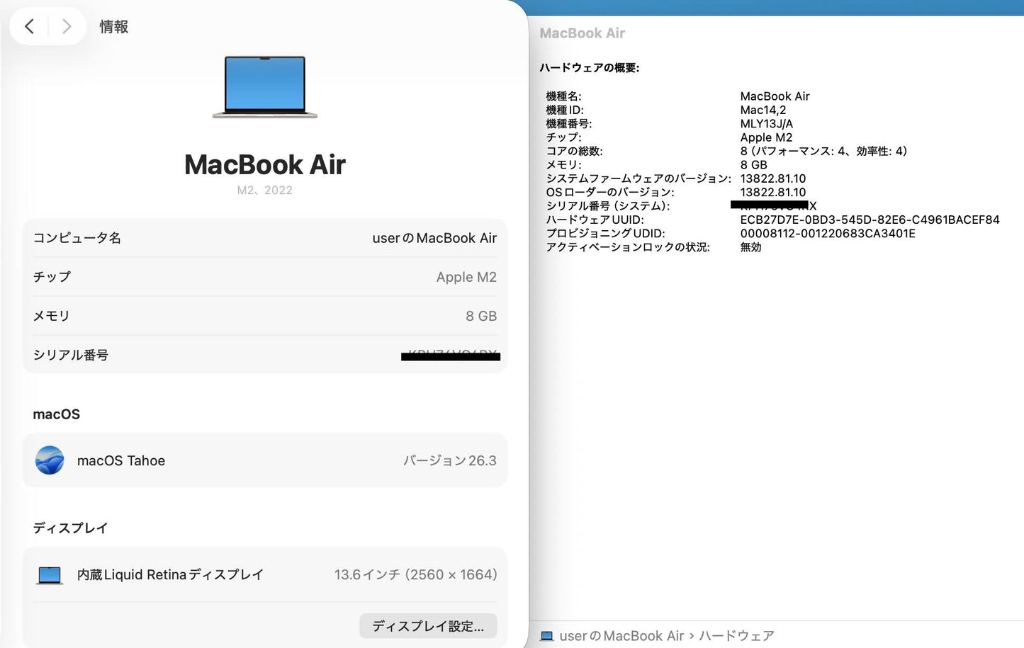
Task: Select the メモリ row showing 8 GB
Action: pos(265,316)
